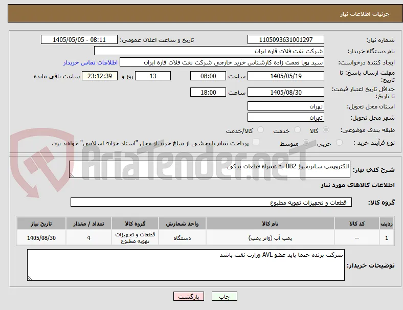403x310 pixels.
Task: Click the quantity cell 4
Action: [x=88, y=238]
